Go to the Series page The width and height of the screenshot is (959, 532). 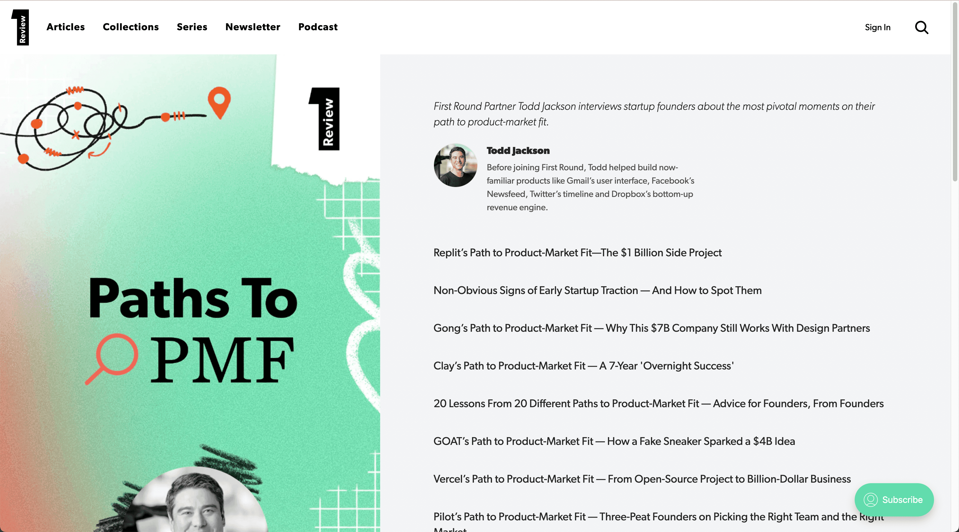(x=192, y=27)
